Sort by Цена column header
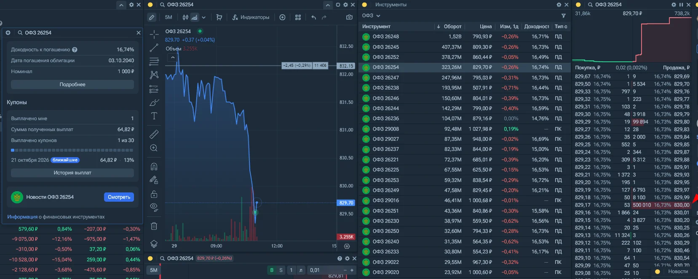 [486, 26]
